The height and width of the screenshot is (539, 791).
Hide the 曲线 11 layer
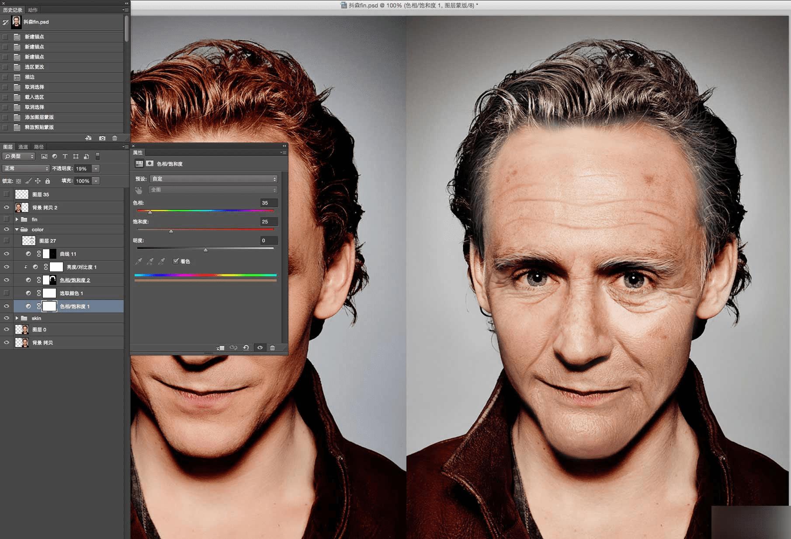pyautogui.click(x=6, y=254)
